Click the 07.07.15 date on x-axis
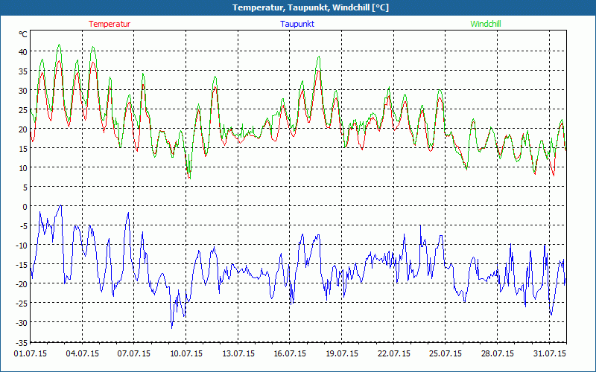Viewport: 596px width, 372px height. click(x=134, y=353)
